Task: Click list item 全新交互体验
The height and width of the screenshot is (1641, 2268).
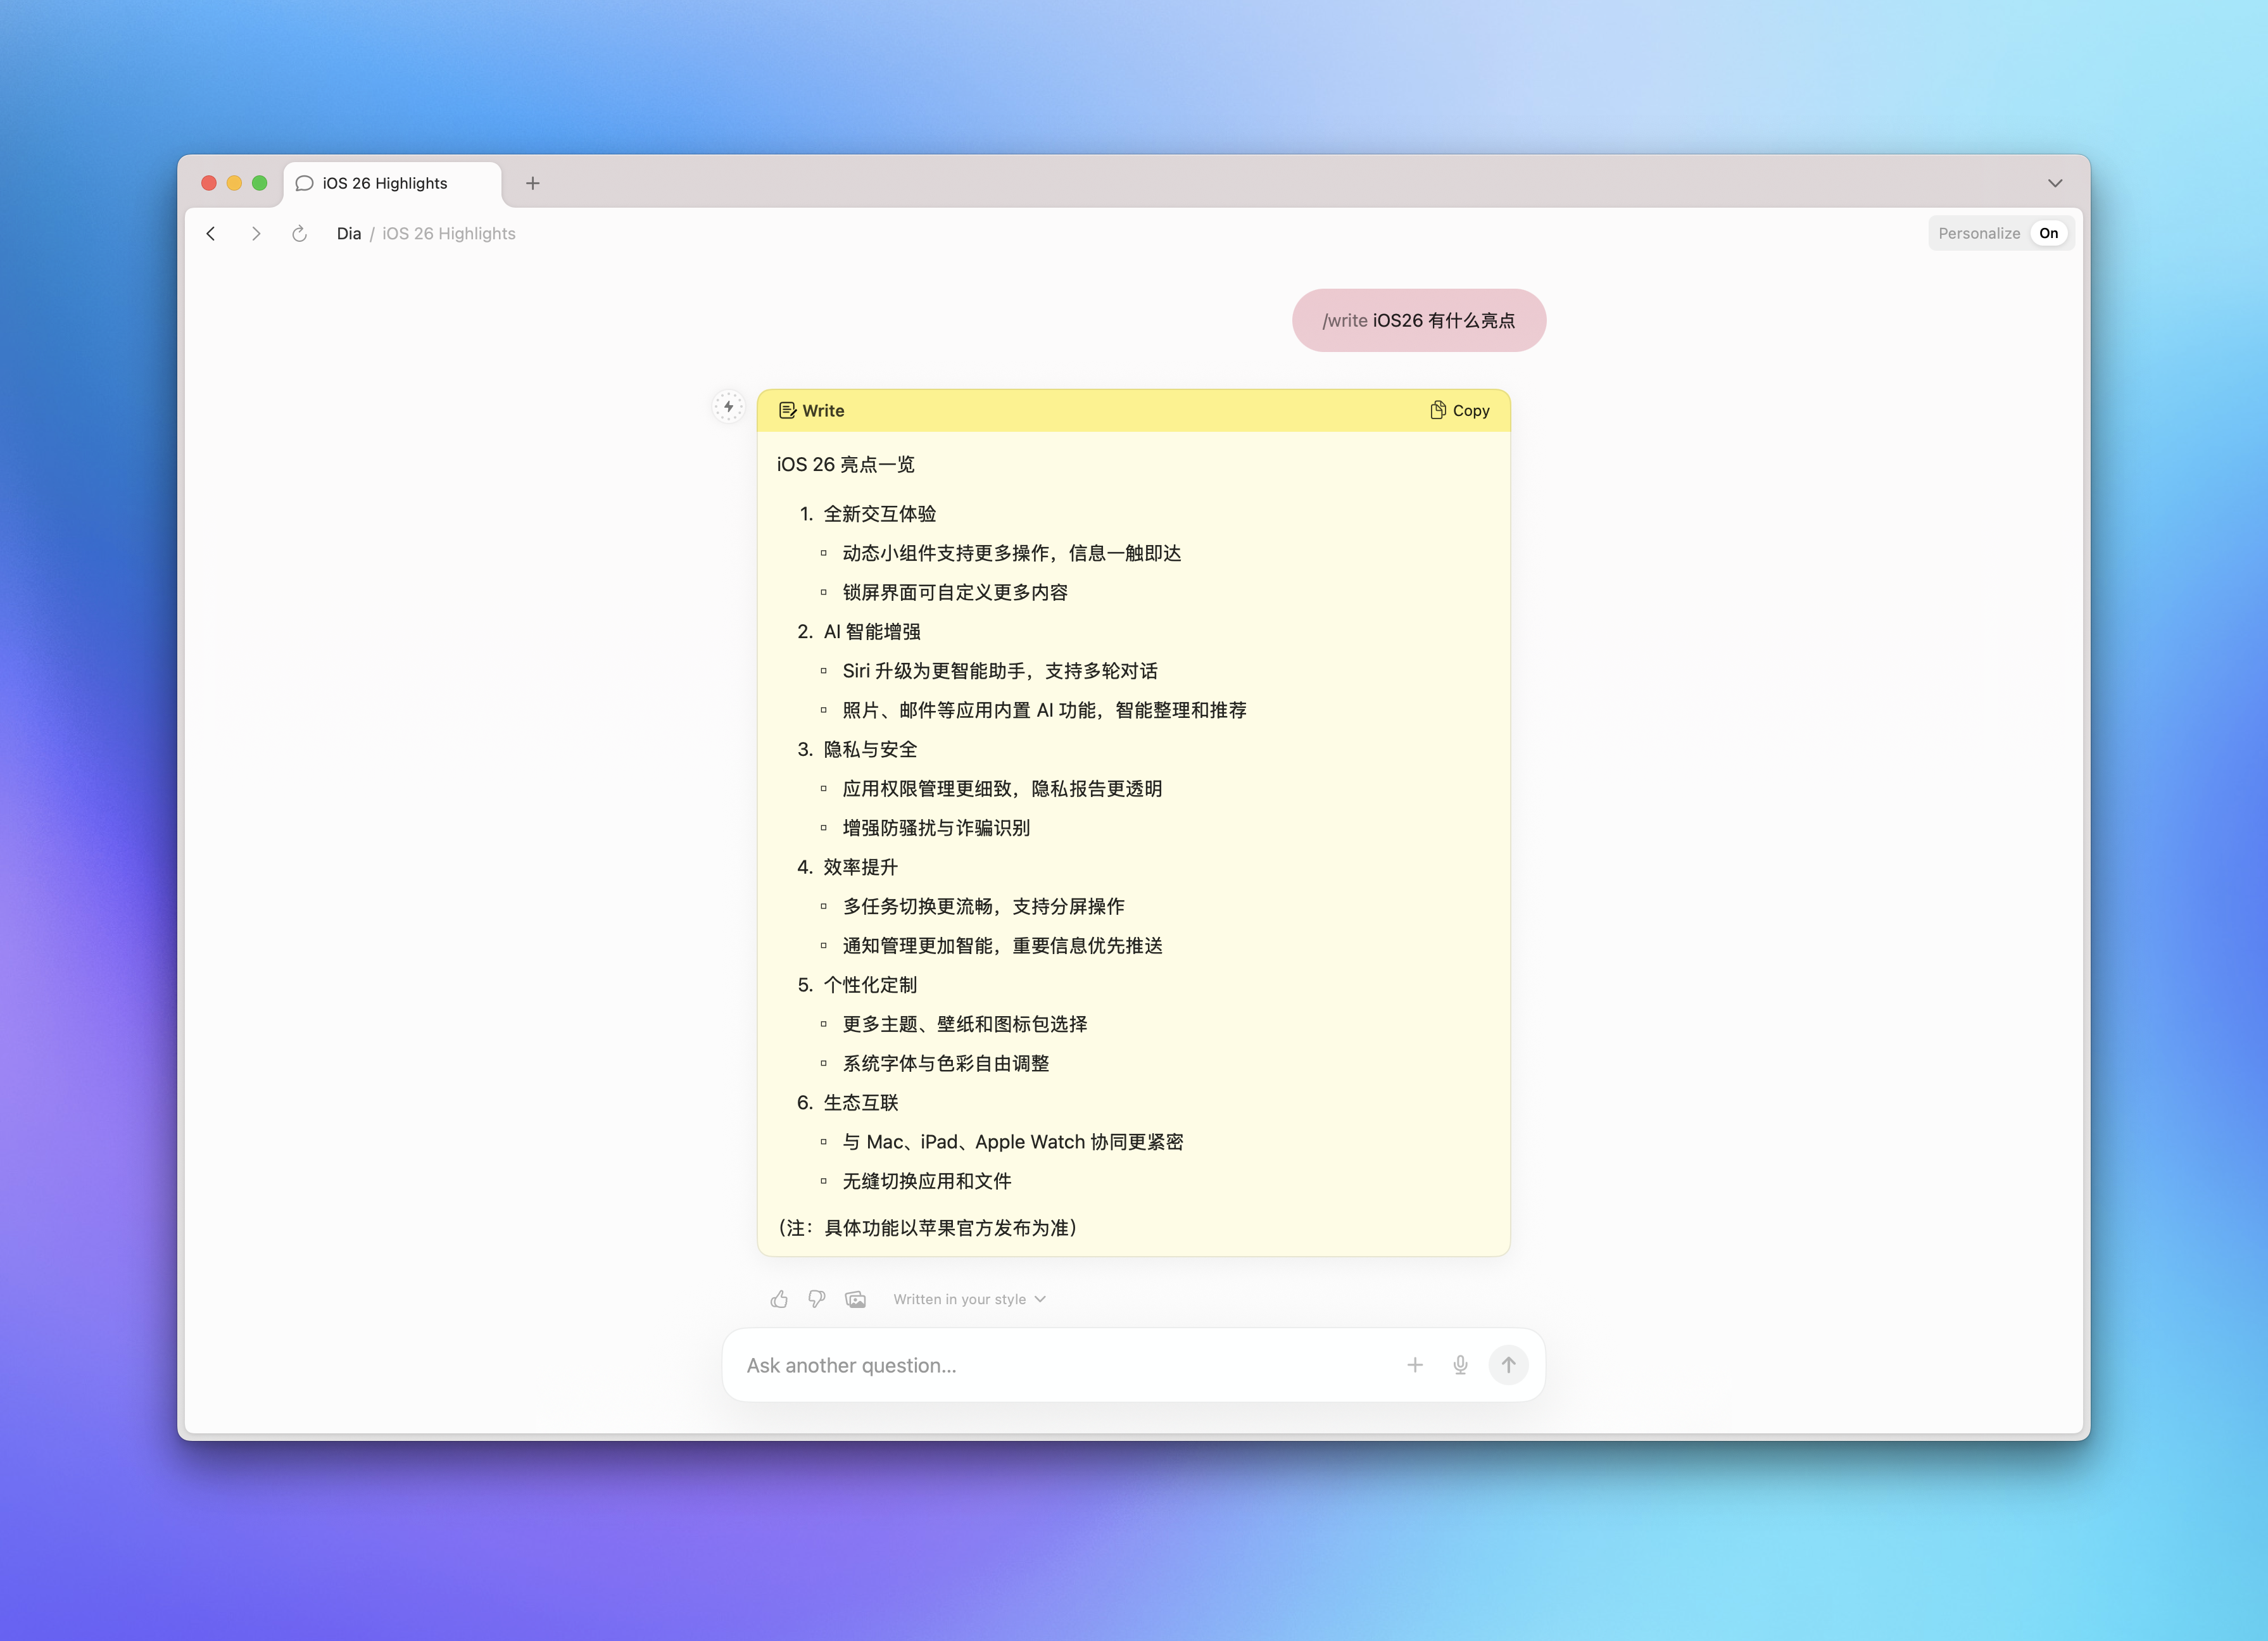Action: click(x=880, y=514)
